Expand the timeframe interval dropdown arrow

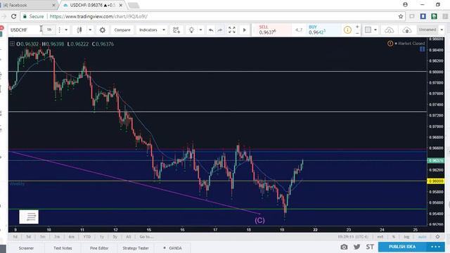[66, 30]
